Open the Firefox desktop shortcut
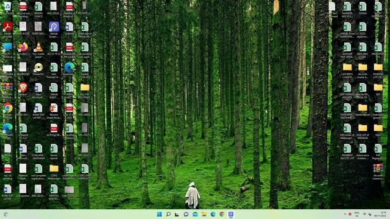This screenshot has height=219, width=390. pyautogui.click(x=23, y=48)
